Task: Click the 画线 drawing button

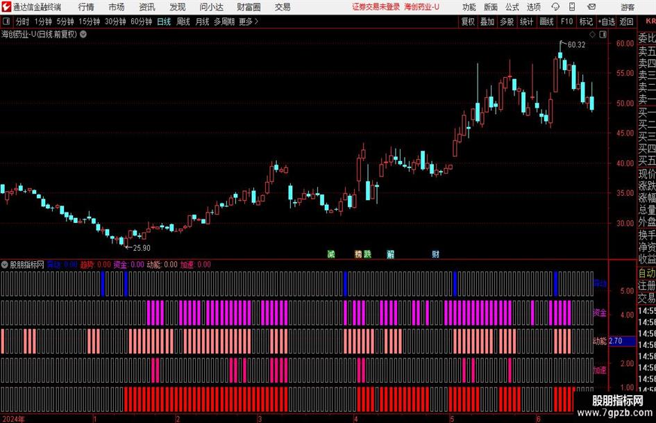Action: (546, 22)
